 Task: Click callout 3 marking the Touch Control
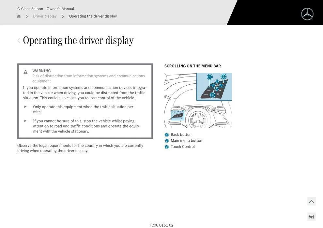tap(213, 94)
